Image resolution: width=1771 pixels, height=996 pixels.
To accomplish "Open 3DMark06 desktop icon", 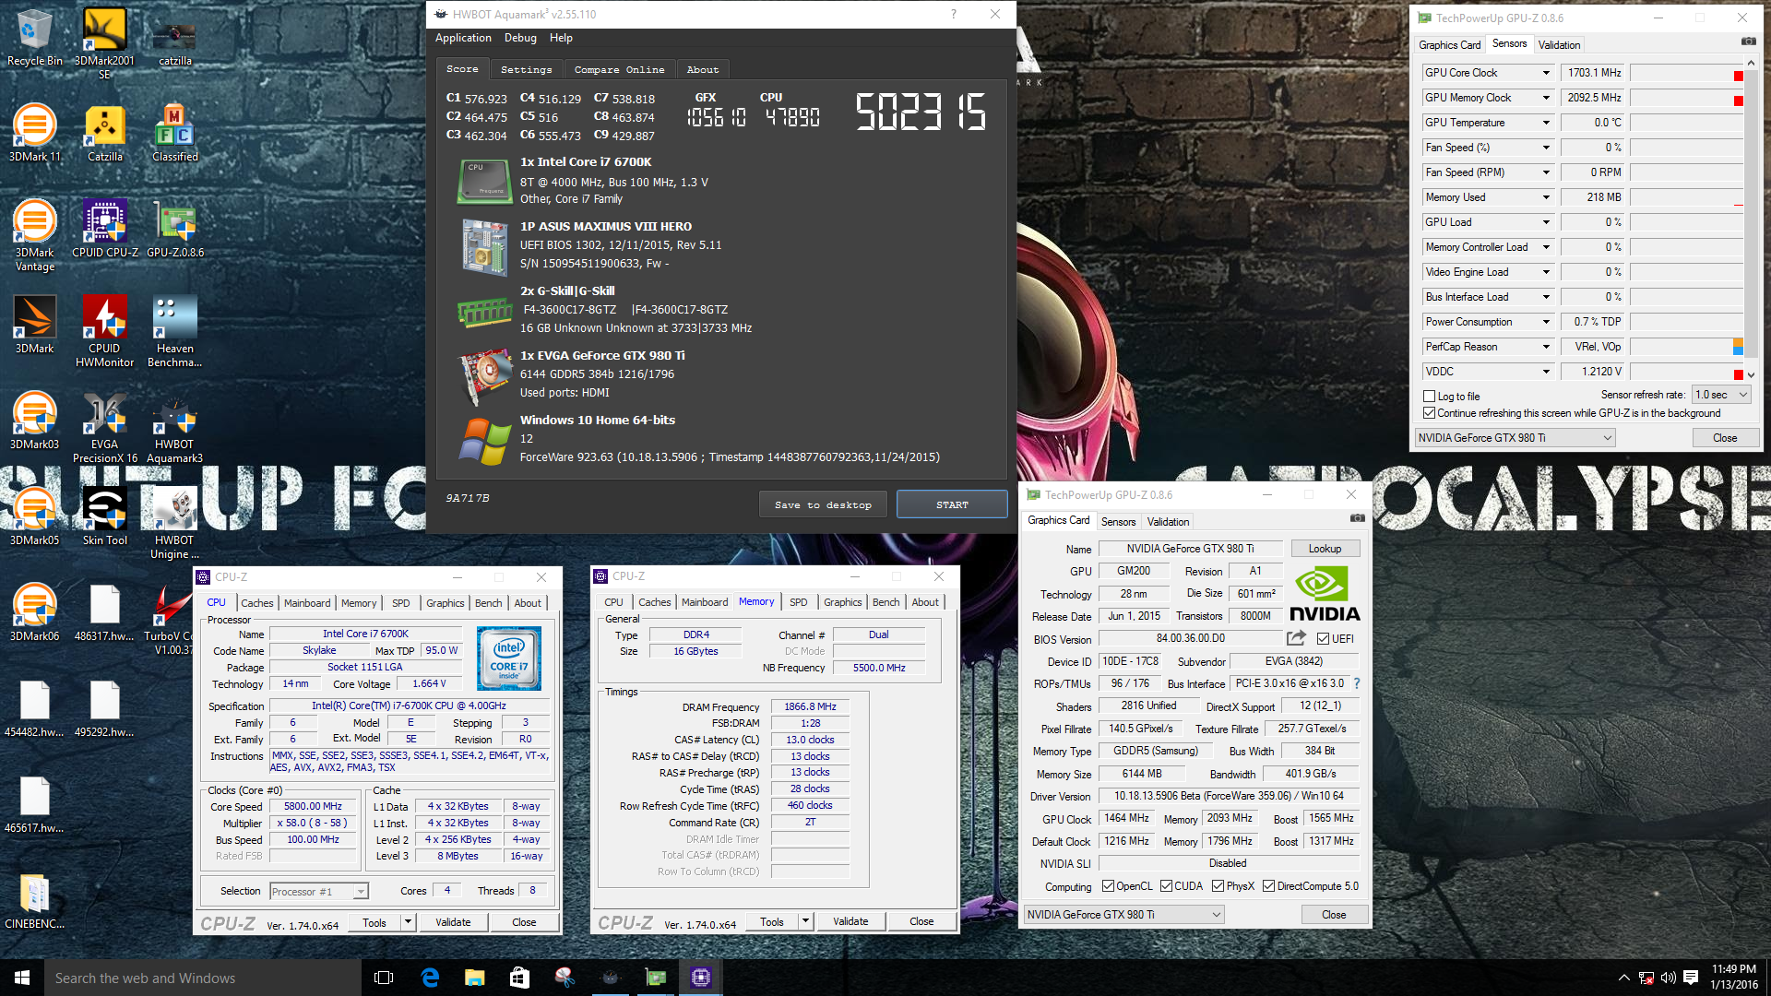I will [34, 612].
